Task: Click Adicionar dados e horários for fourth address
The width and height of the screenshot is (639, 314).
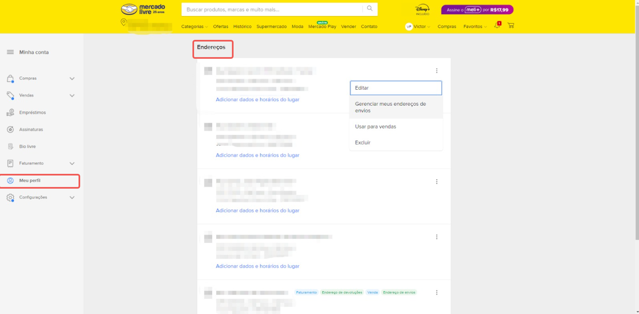Action: pyautogui.click(x=257, y=266)
